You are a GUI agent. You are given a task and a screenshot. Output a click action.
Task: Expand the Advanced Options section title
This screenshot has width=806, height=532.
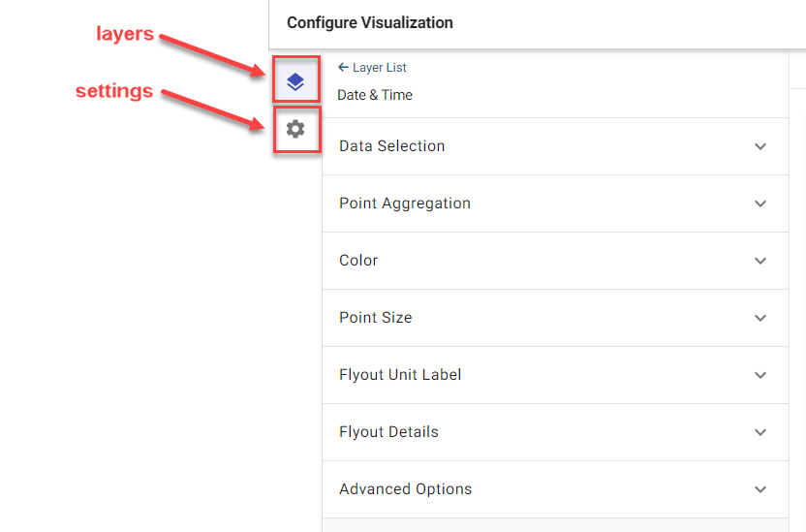coord(405,488)
